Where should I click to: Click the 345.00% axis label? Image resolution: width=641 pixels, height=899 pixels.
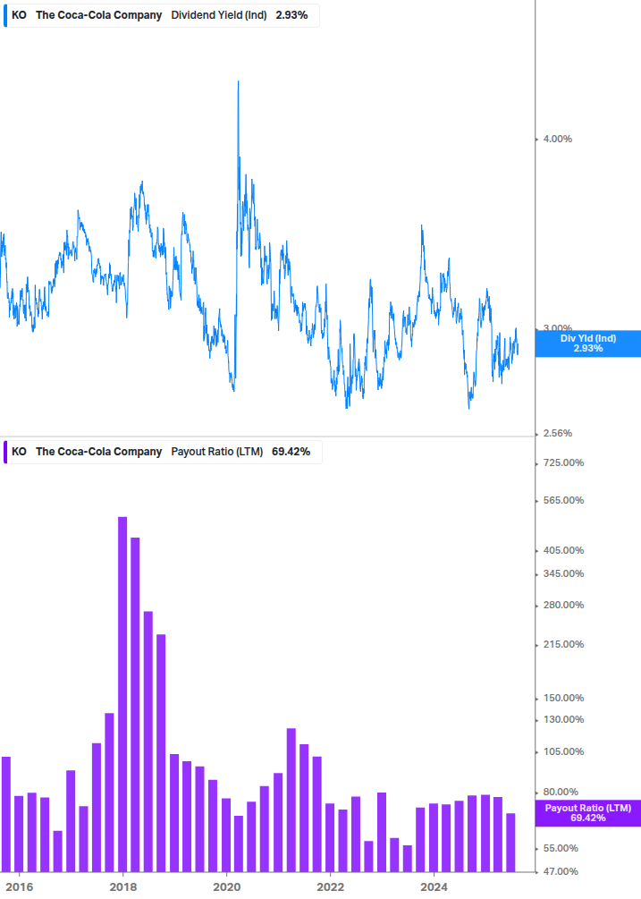(x=563, y=574)
